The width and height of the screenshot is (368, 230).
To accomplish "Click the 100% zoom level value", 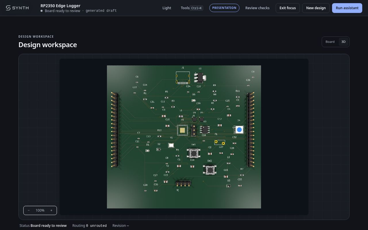I will coord(40,210).
